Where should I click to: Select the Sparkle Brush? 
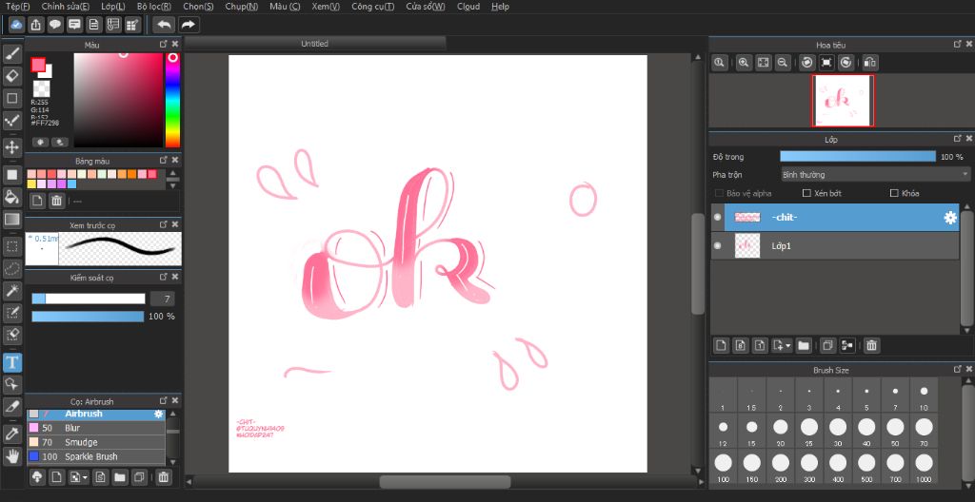[x=96, y=456]
